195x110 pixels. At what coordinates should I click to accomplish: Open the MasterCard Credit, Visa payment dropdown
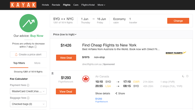[x=28, y=91]
